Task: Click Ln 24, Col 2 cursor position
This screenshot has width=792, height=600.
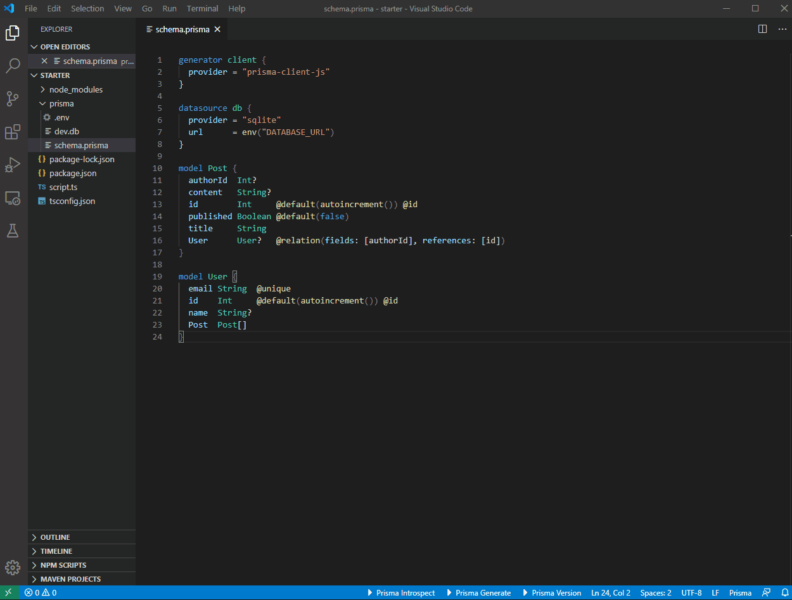Action: (611, 593)
